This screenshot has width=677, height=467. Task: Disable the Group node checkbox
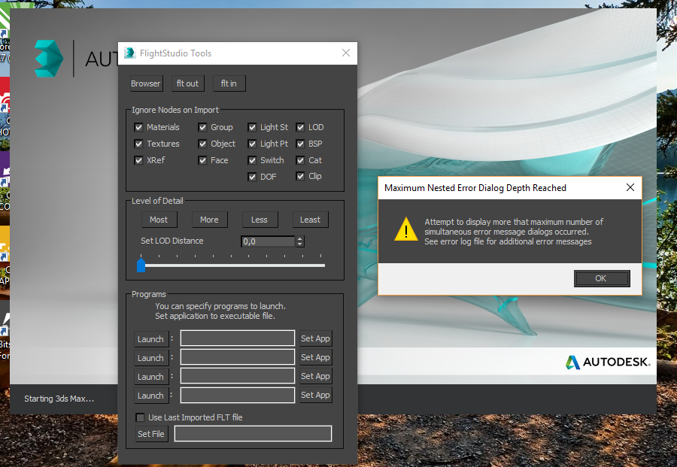202,126
